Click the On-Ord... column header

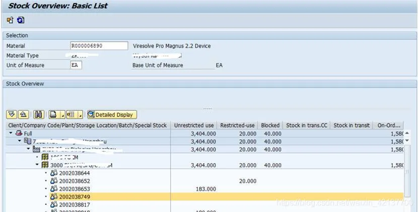click(x=389, y=125)
